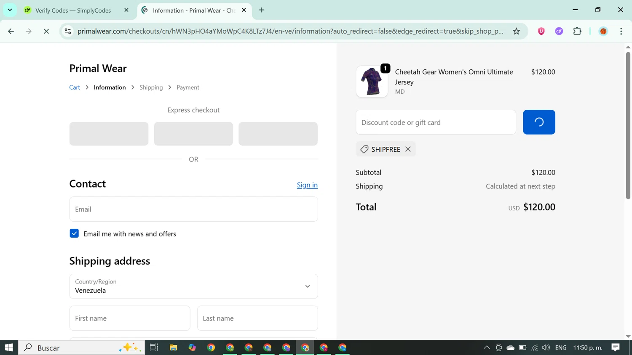Open the OneDrive cloud tray icon
The height and width of the screenshot is (355, 632).
click(511, 347)
